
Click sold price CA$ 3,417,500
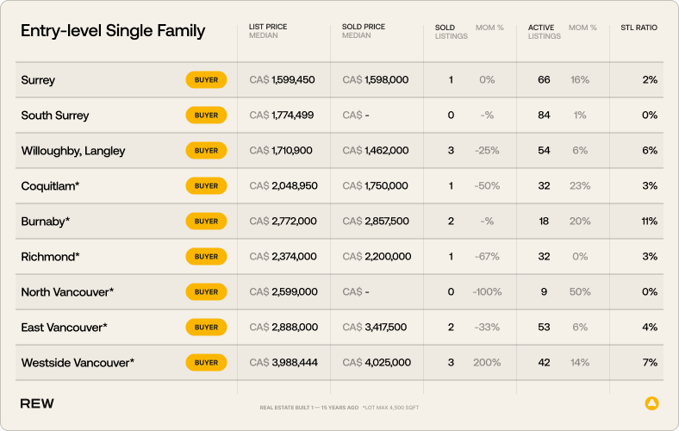375,327
